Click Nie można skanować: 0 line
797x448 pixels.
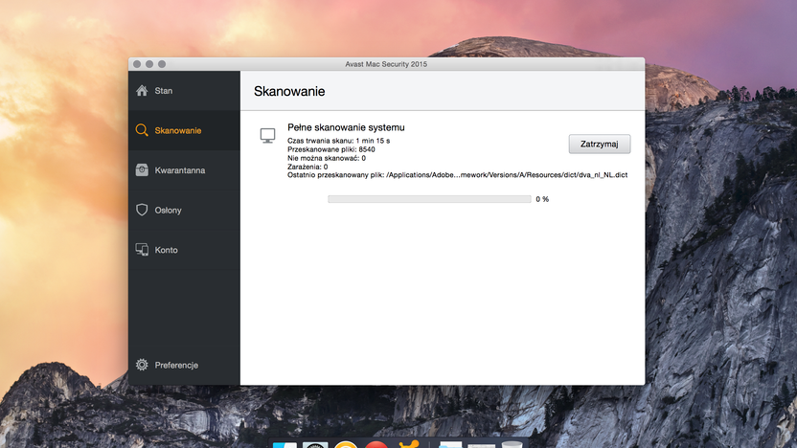coord(327,158)
